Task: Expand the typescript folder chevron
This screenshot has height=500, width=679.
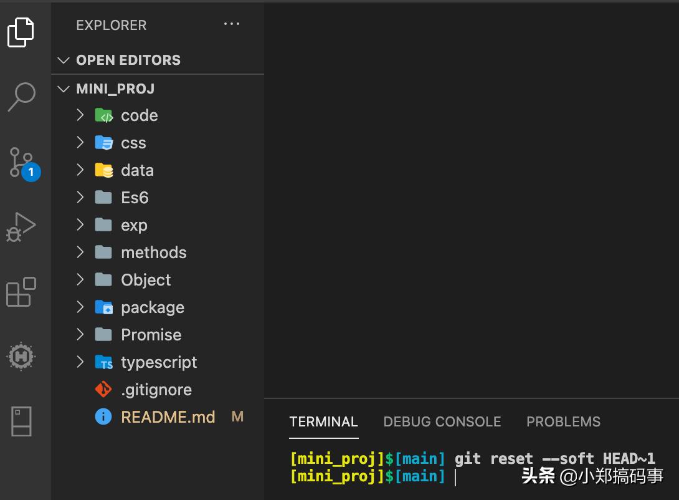Action: 80,362
